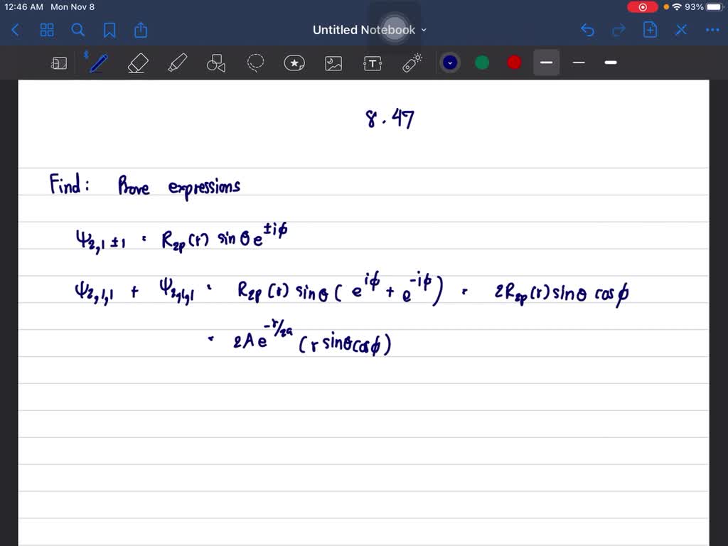This screenshot has width=728, height=546.
Task: Toggle the read-only page view mode
Action: coord(59,63)
